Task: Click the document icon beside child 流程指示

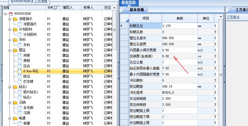Action: pos(20,24)
